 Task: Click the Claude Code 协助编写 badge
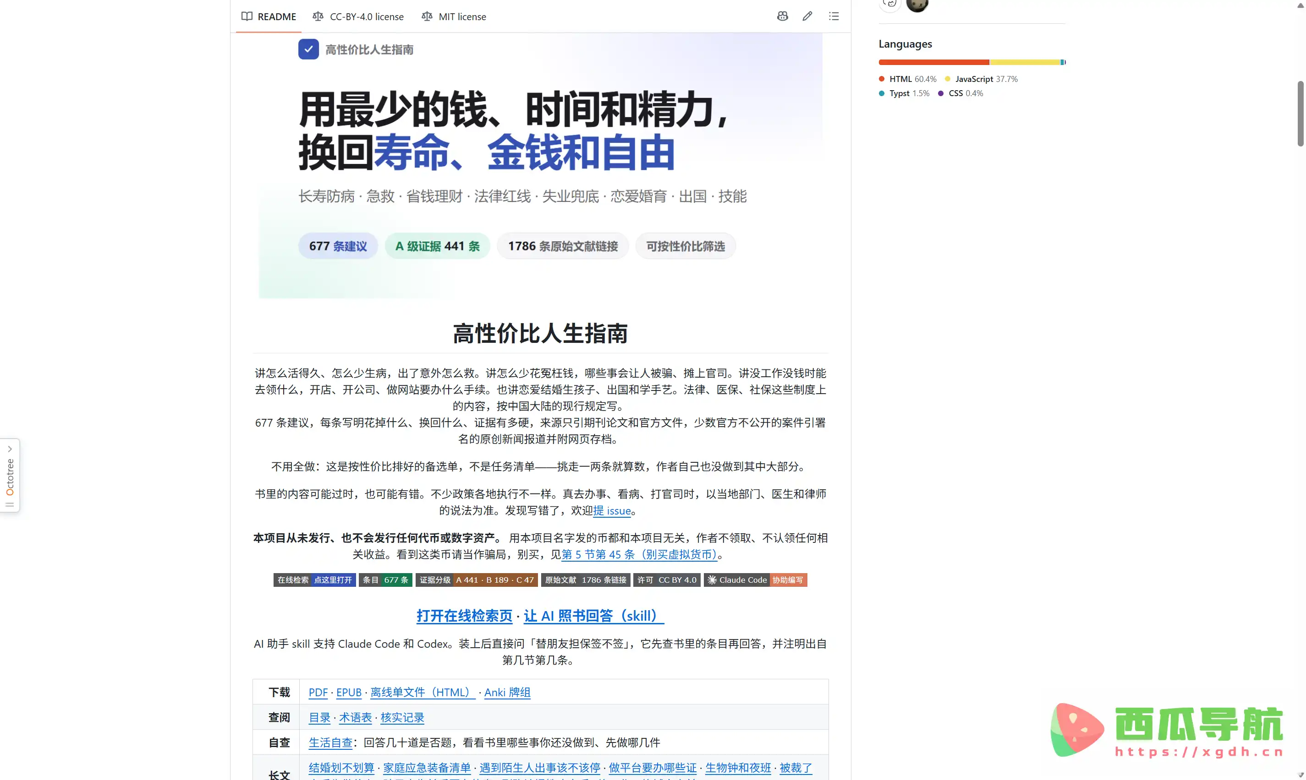(755, 580)
